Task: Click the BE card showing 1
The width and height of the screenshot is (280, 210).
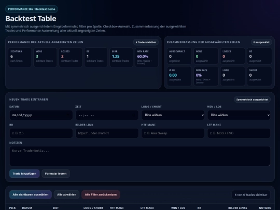Action: point(96,58)
